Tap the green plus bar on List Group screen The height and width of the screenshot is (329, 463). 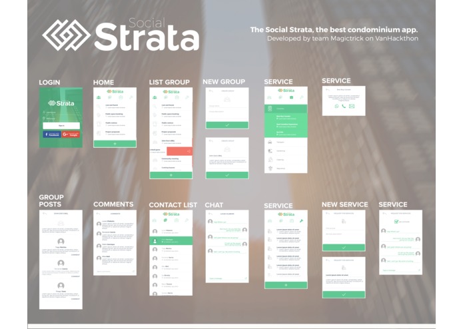tap(171, 175)
